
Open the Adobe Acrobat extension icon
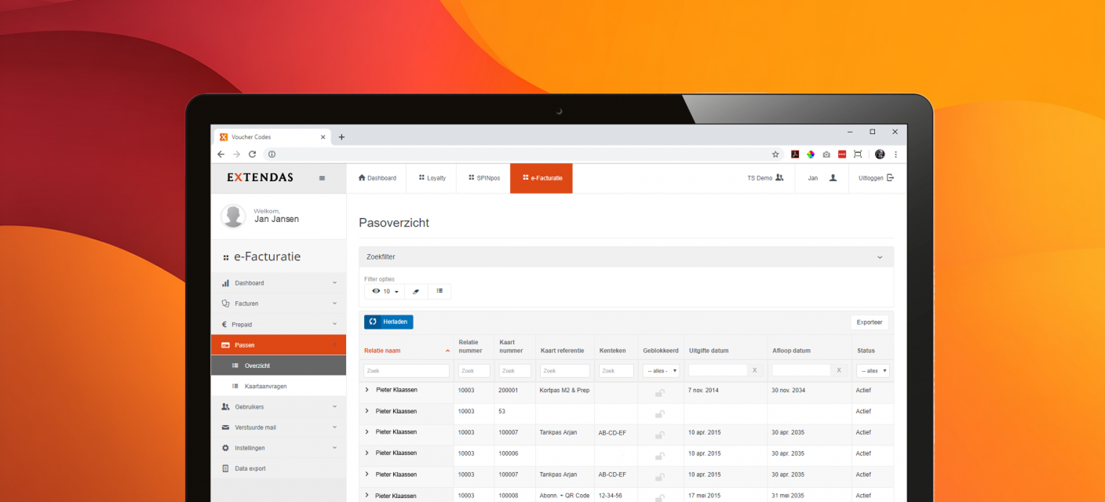(794, 155)
